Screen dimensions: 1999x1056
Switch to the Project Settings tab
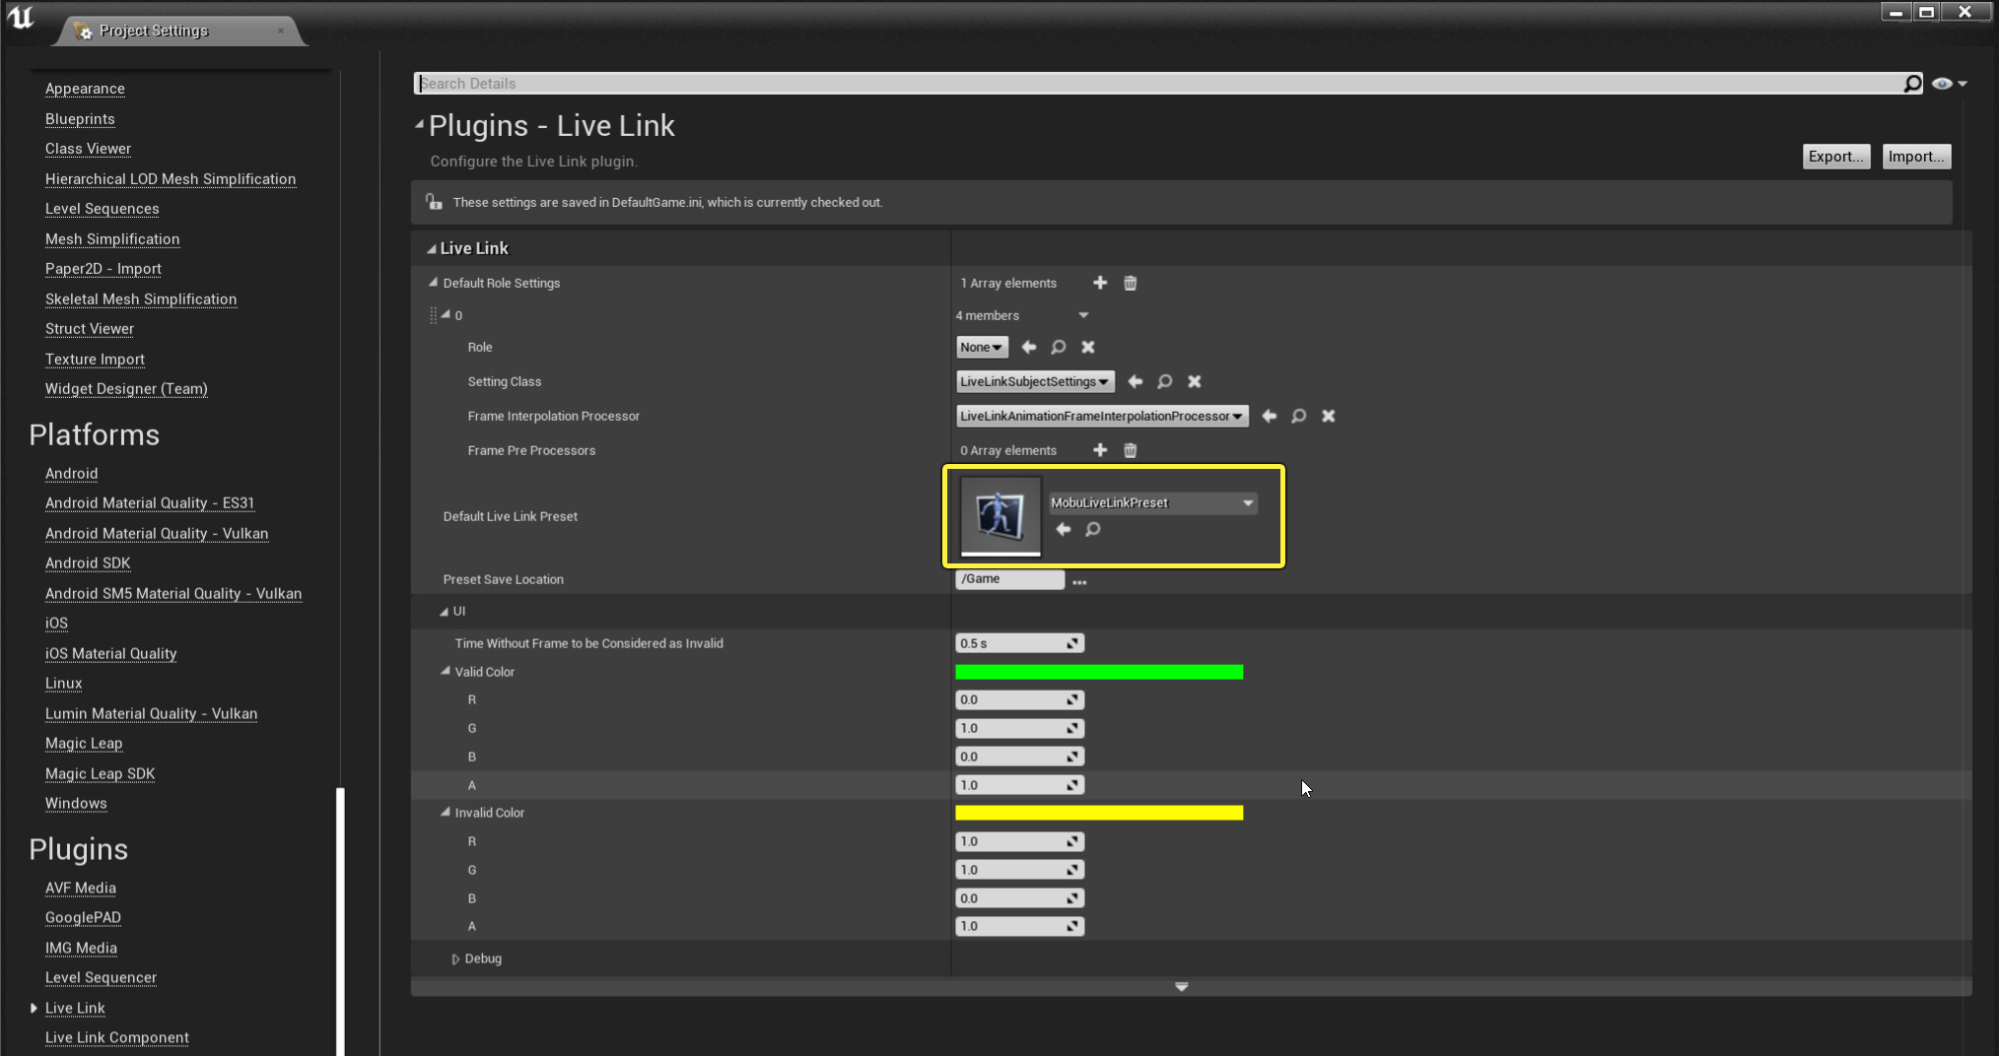pyautogui.click(x=154, y=31)
